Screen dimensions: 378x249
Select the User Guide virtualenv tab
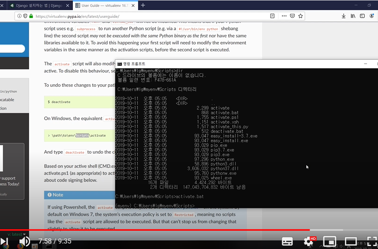coord(105,6)
